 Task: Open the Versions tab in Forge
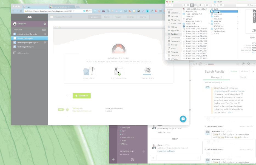coord(95,17)
